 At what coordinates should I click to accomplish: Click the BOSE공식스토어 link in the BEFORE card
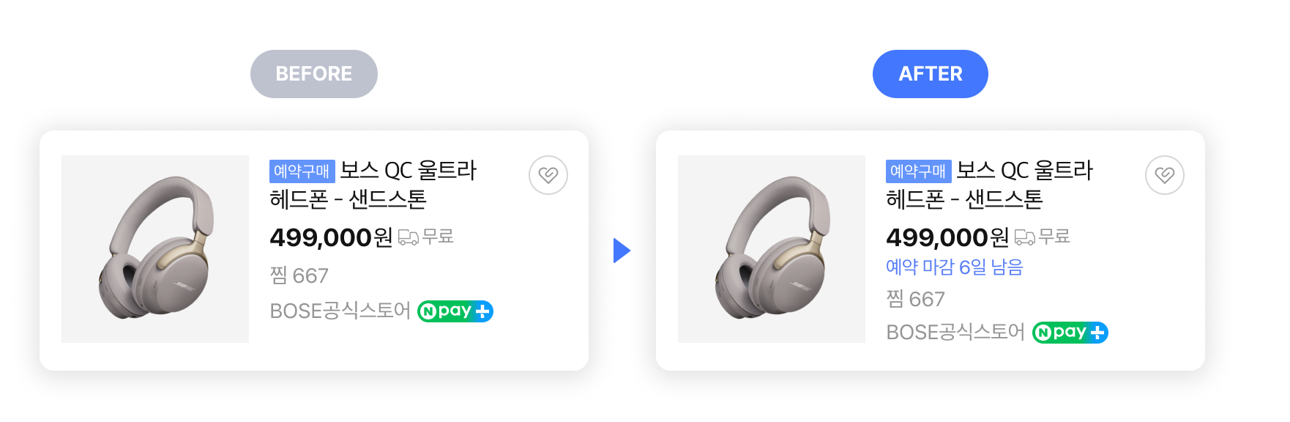click(340, 311)
